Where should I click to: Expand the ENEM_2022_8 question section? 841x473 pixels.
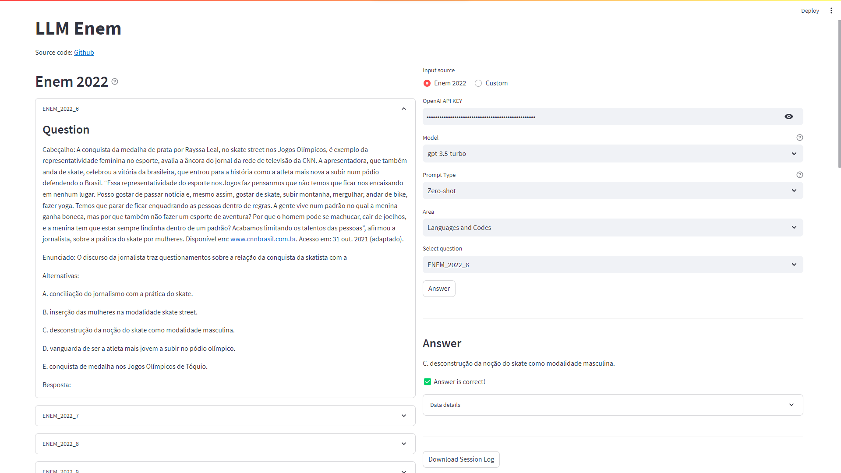225,444
